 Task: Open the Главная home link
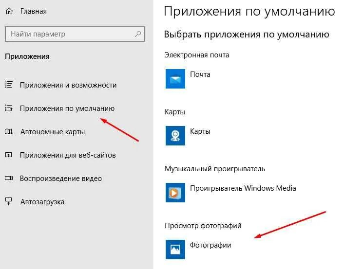point(33,11)
